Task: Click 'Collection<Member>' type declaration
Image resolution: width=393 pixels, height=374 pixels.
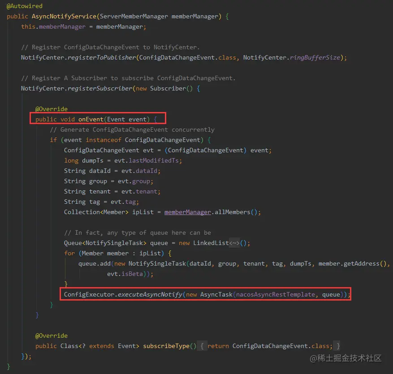Action: point(96,212)
